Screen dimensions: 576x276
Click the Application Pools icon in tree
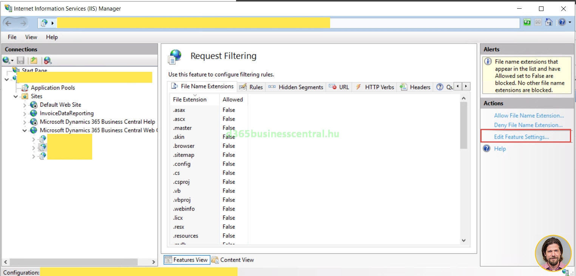[x=25, y=88]
